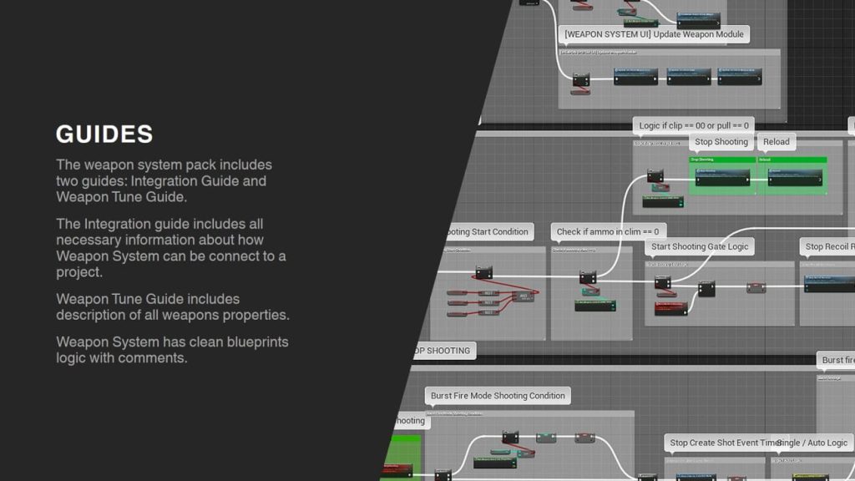
Task: Select the 'Logic if clip == 00' comment label
Action: (694, 126)
